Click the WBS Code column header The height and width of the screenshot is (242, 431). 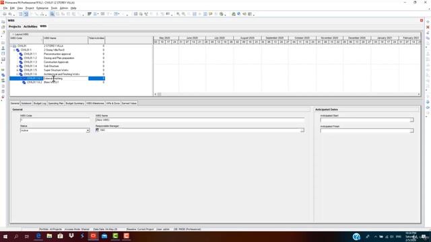(x=27, y=40)
